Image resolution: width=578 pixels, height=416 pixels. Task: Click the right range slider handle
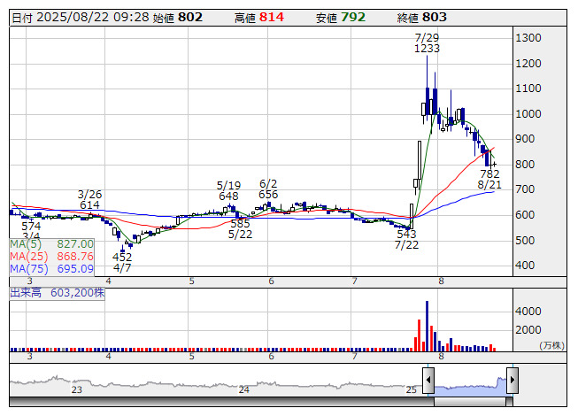pos(512,381)
